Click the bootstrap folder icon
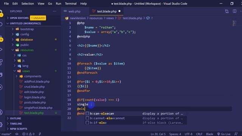 click(17, 29)
